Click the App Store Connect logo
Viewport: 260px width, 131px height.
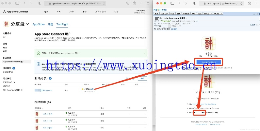[x=16, y=12]
